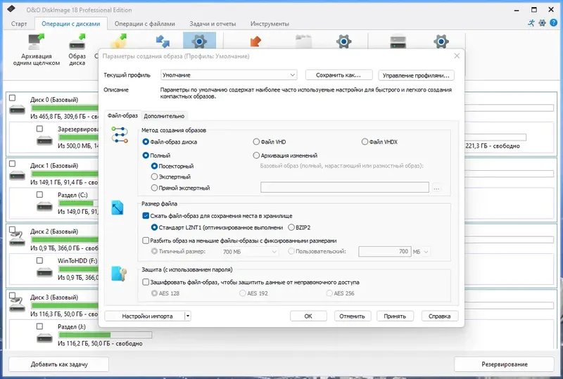Select the Экспертный radio option

pos(154,176)
